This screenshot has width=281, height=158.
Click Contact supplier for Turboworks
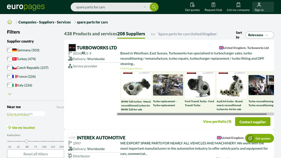point(253,122)
